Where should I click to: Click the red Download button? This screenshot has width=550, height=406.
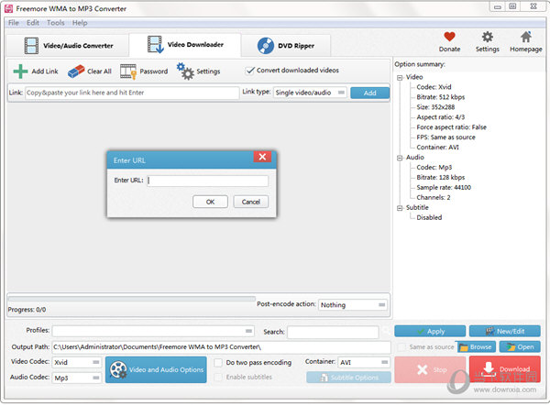point(505,369)
